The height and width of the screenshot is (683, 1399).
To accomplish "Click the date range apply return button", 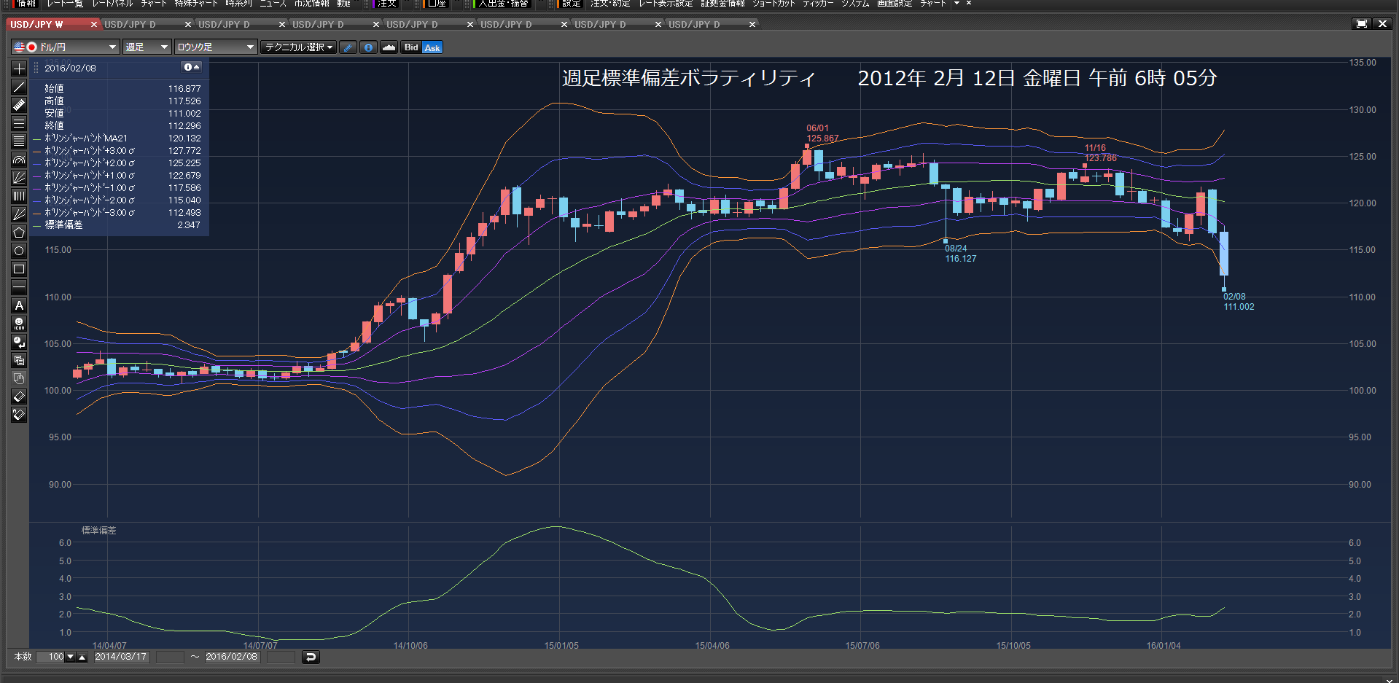I will pyautogui.click(x=311, y=657).
